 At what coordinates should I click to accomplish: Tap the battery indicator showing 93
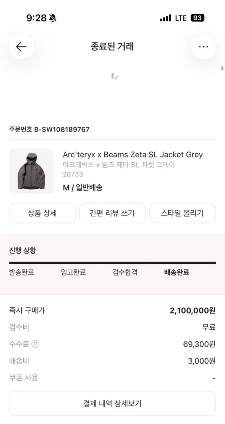pos(198,18)
